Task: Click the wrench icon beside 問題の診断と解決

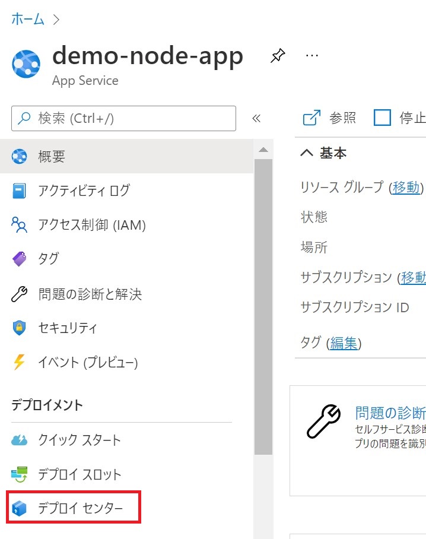Action: point(19,294)
